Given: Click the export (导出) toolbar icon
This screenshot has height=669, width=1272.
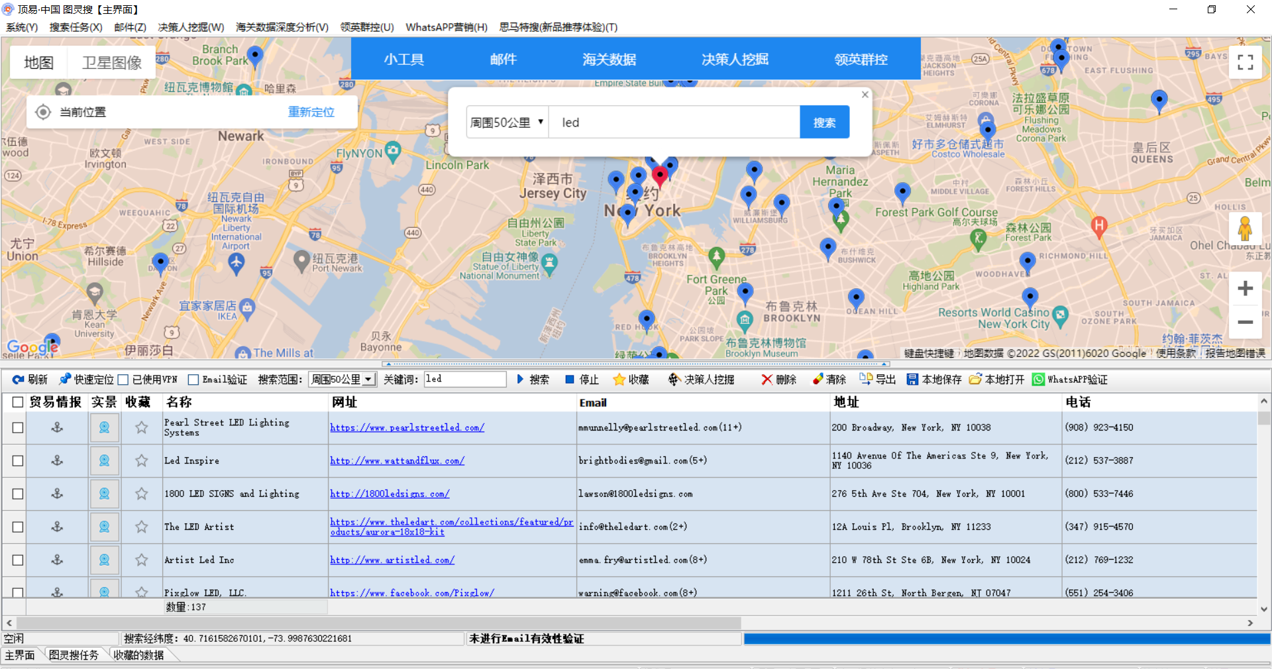Looking at the screenshot, I should [865, 380].
